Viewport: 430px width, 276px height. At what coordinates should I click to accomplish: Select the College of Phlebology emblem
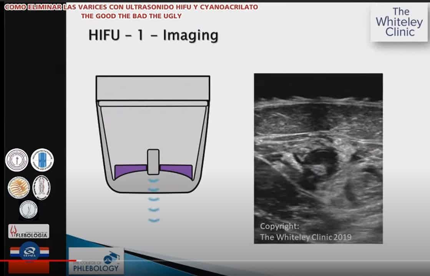coord(95,261)
